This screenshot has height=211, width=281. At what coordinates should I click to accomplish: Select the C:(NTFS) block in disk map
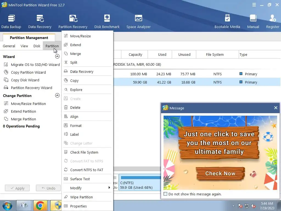(x=140, y=182)
